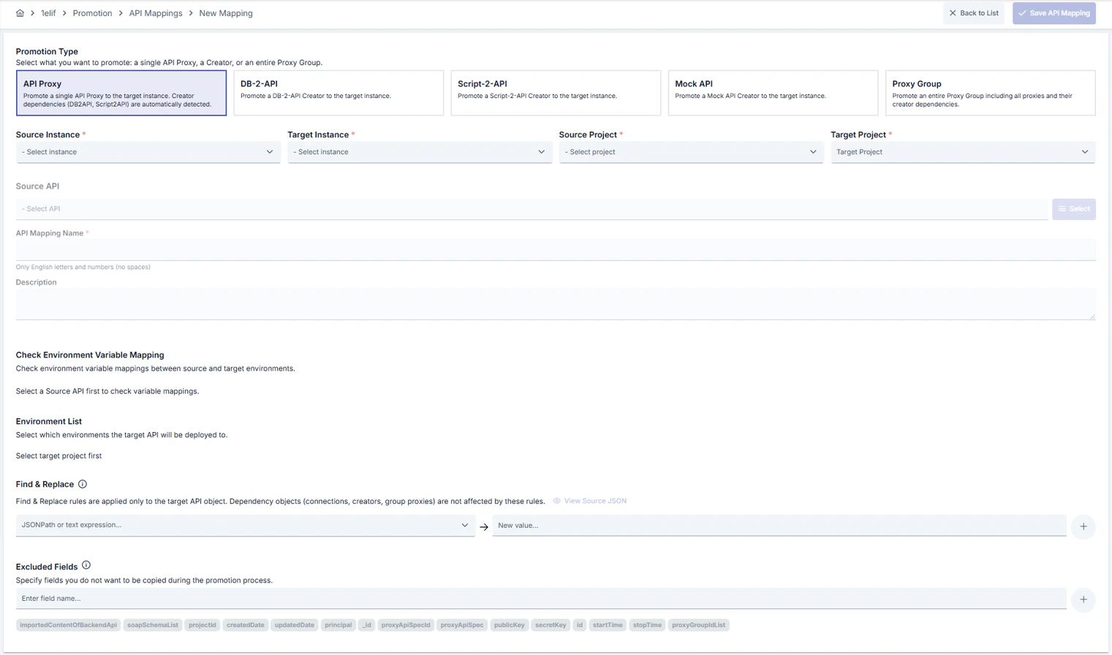Click into API Mapping Name field
This screenshot has width=1112, height=655.
pos(556,250)
